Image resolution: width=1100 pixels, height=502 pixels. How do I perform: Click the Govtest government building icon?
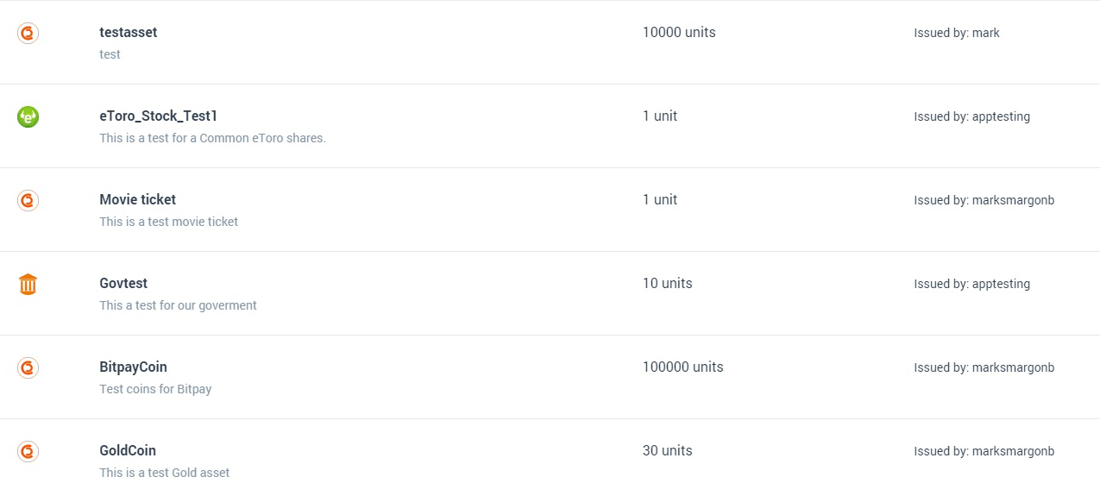click(28, 284)
